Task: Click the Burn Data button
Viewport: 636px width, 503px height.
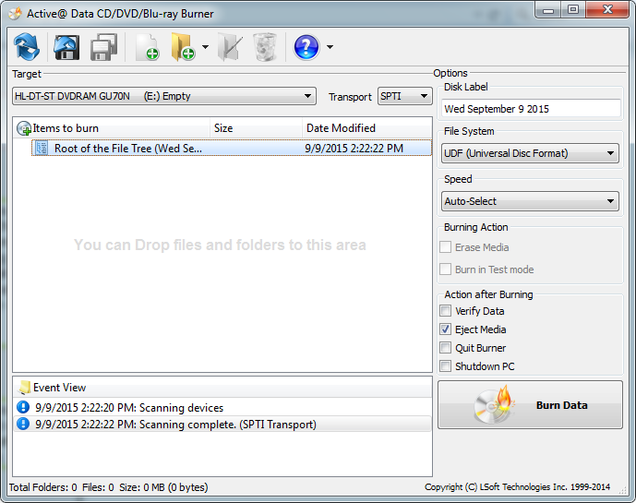Action: pyautogui.click(x=530, y=405)
